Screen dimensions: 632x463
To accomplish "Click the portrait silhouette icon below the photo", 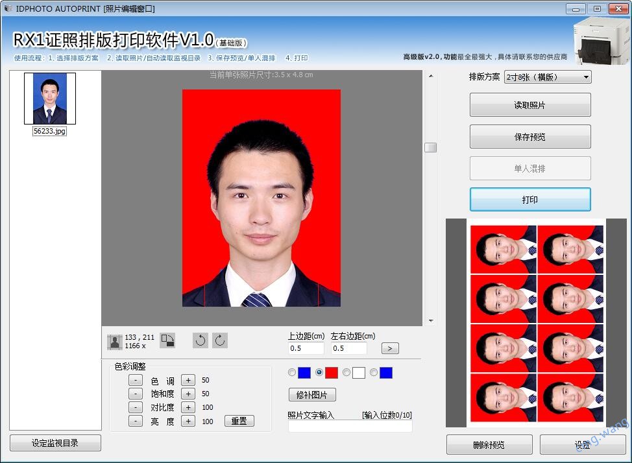I will [x=115, y=341].
